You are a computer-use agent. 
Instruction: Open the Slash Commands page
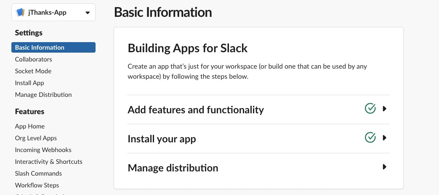[x=38, y=174]
